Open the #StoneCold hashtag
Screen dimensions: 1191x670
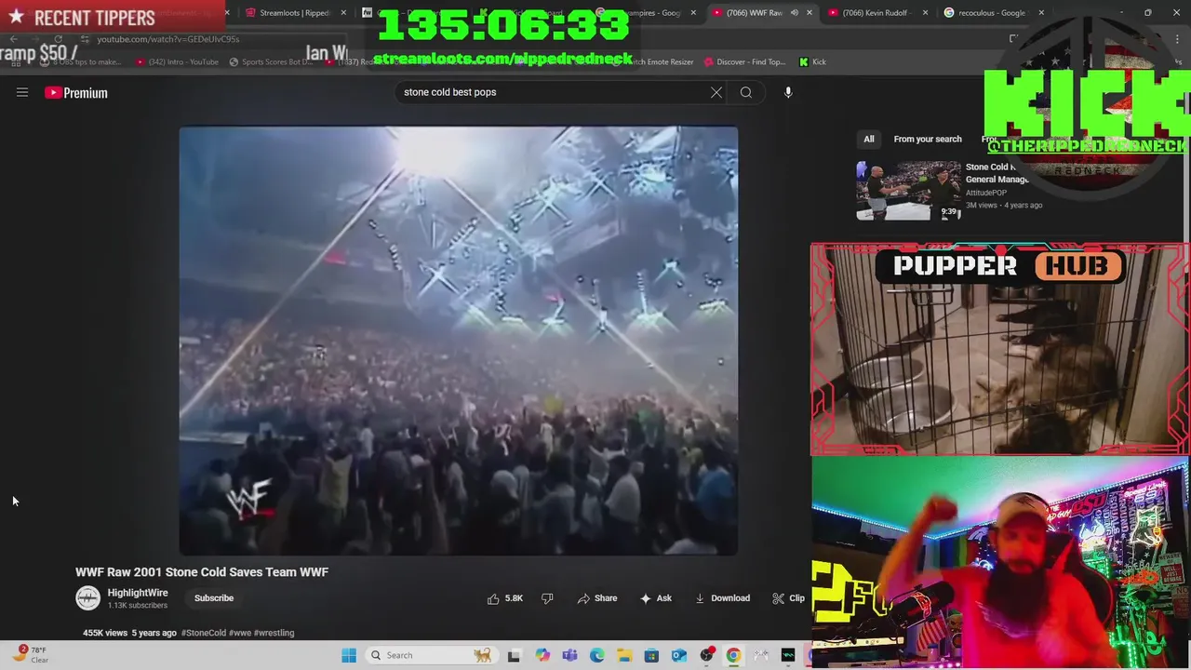point(204,633)
